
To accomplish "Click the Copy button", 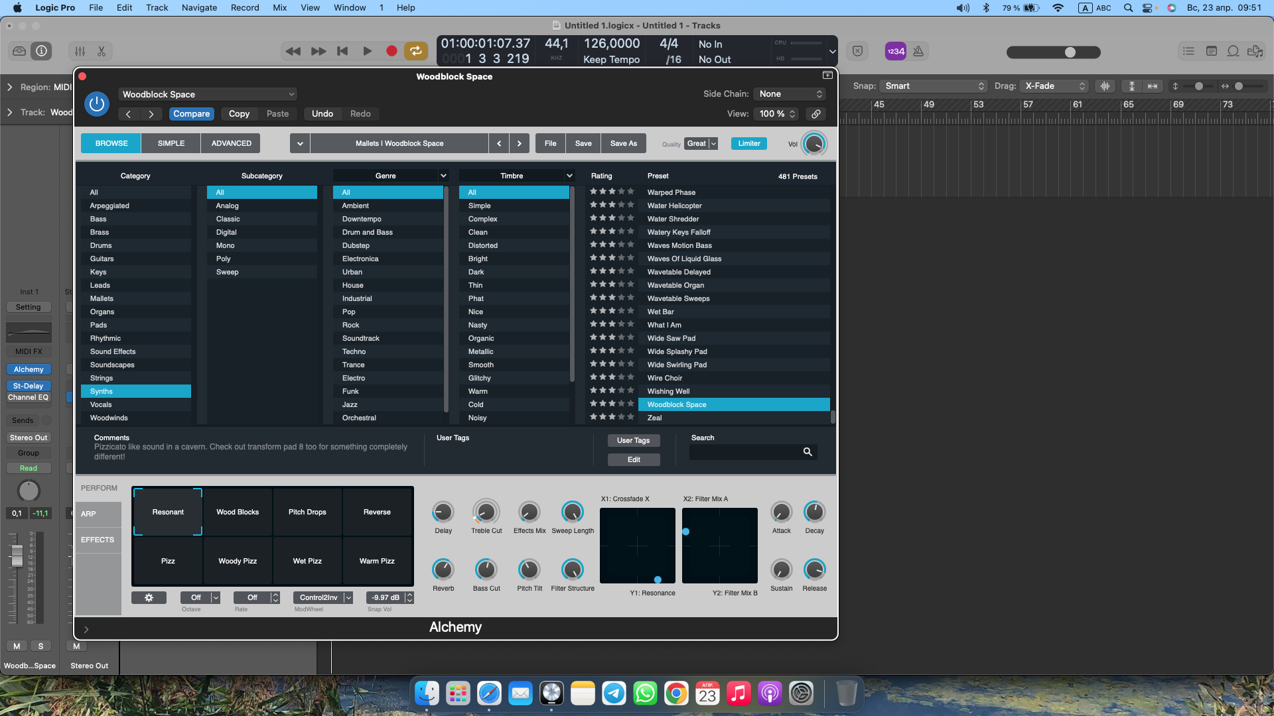I will tap(239, 114).
